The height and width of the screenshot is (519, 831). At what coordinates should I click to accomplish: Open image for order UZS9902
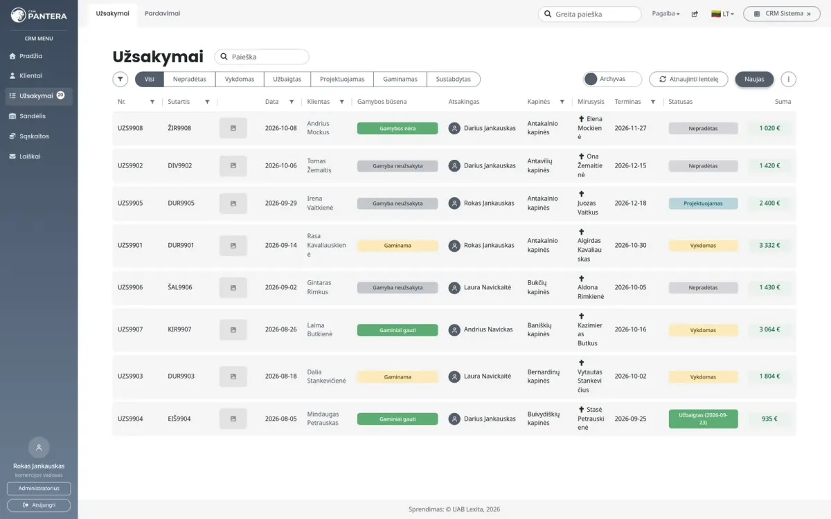point(233,166)
